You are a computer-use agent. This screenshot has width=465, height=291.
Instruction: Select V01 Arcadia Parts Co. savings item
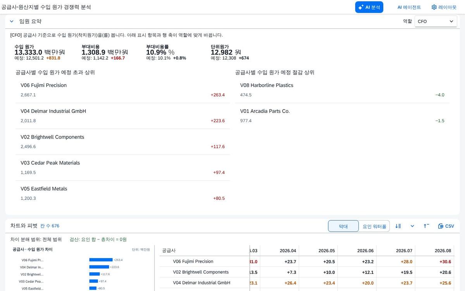342,116
